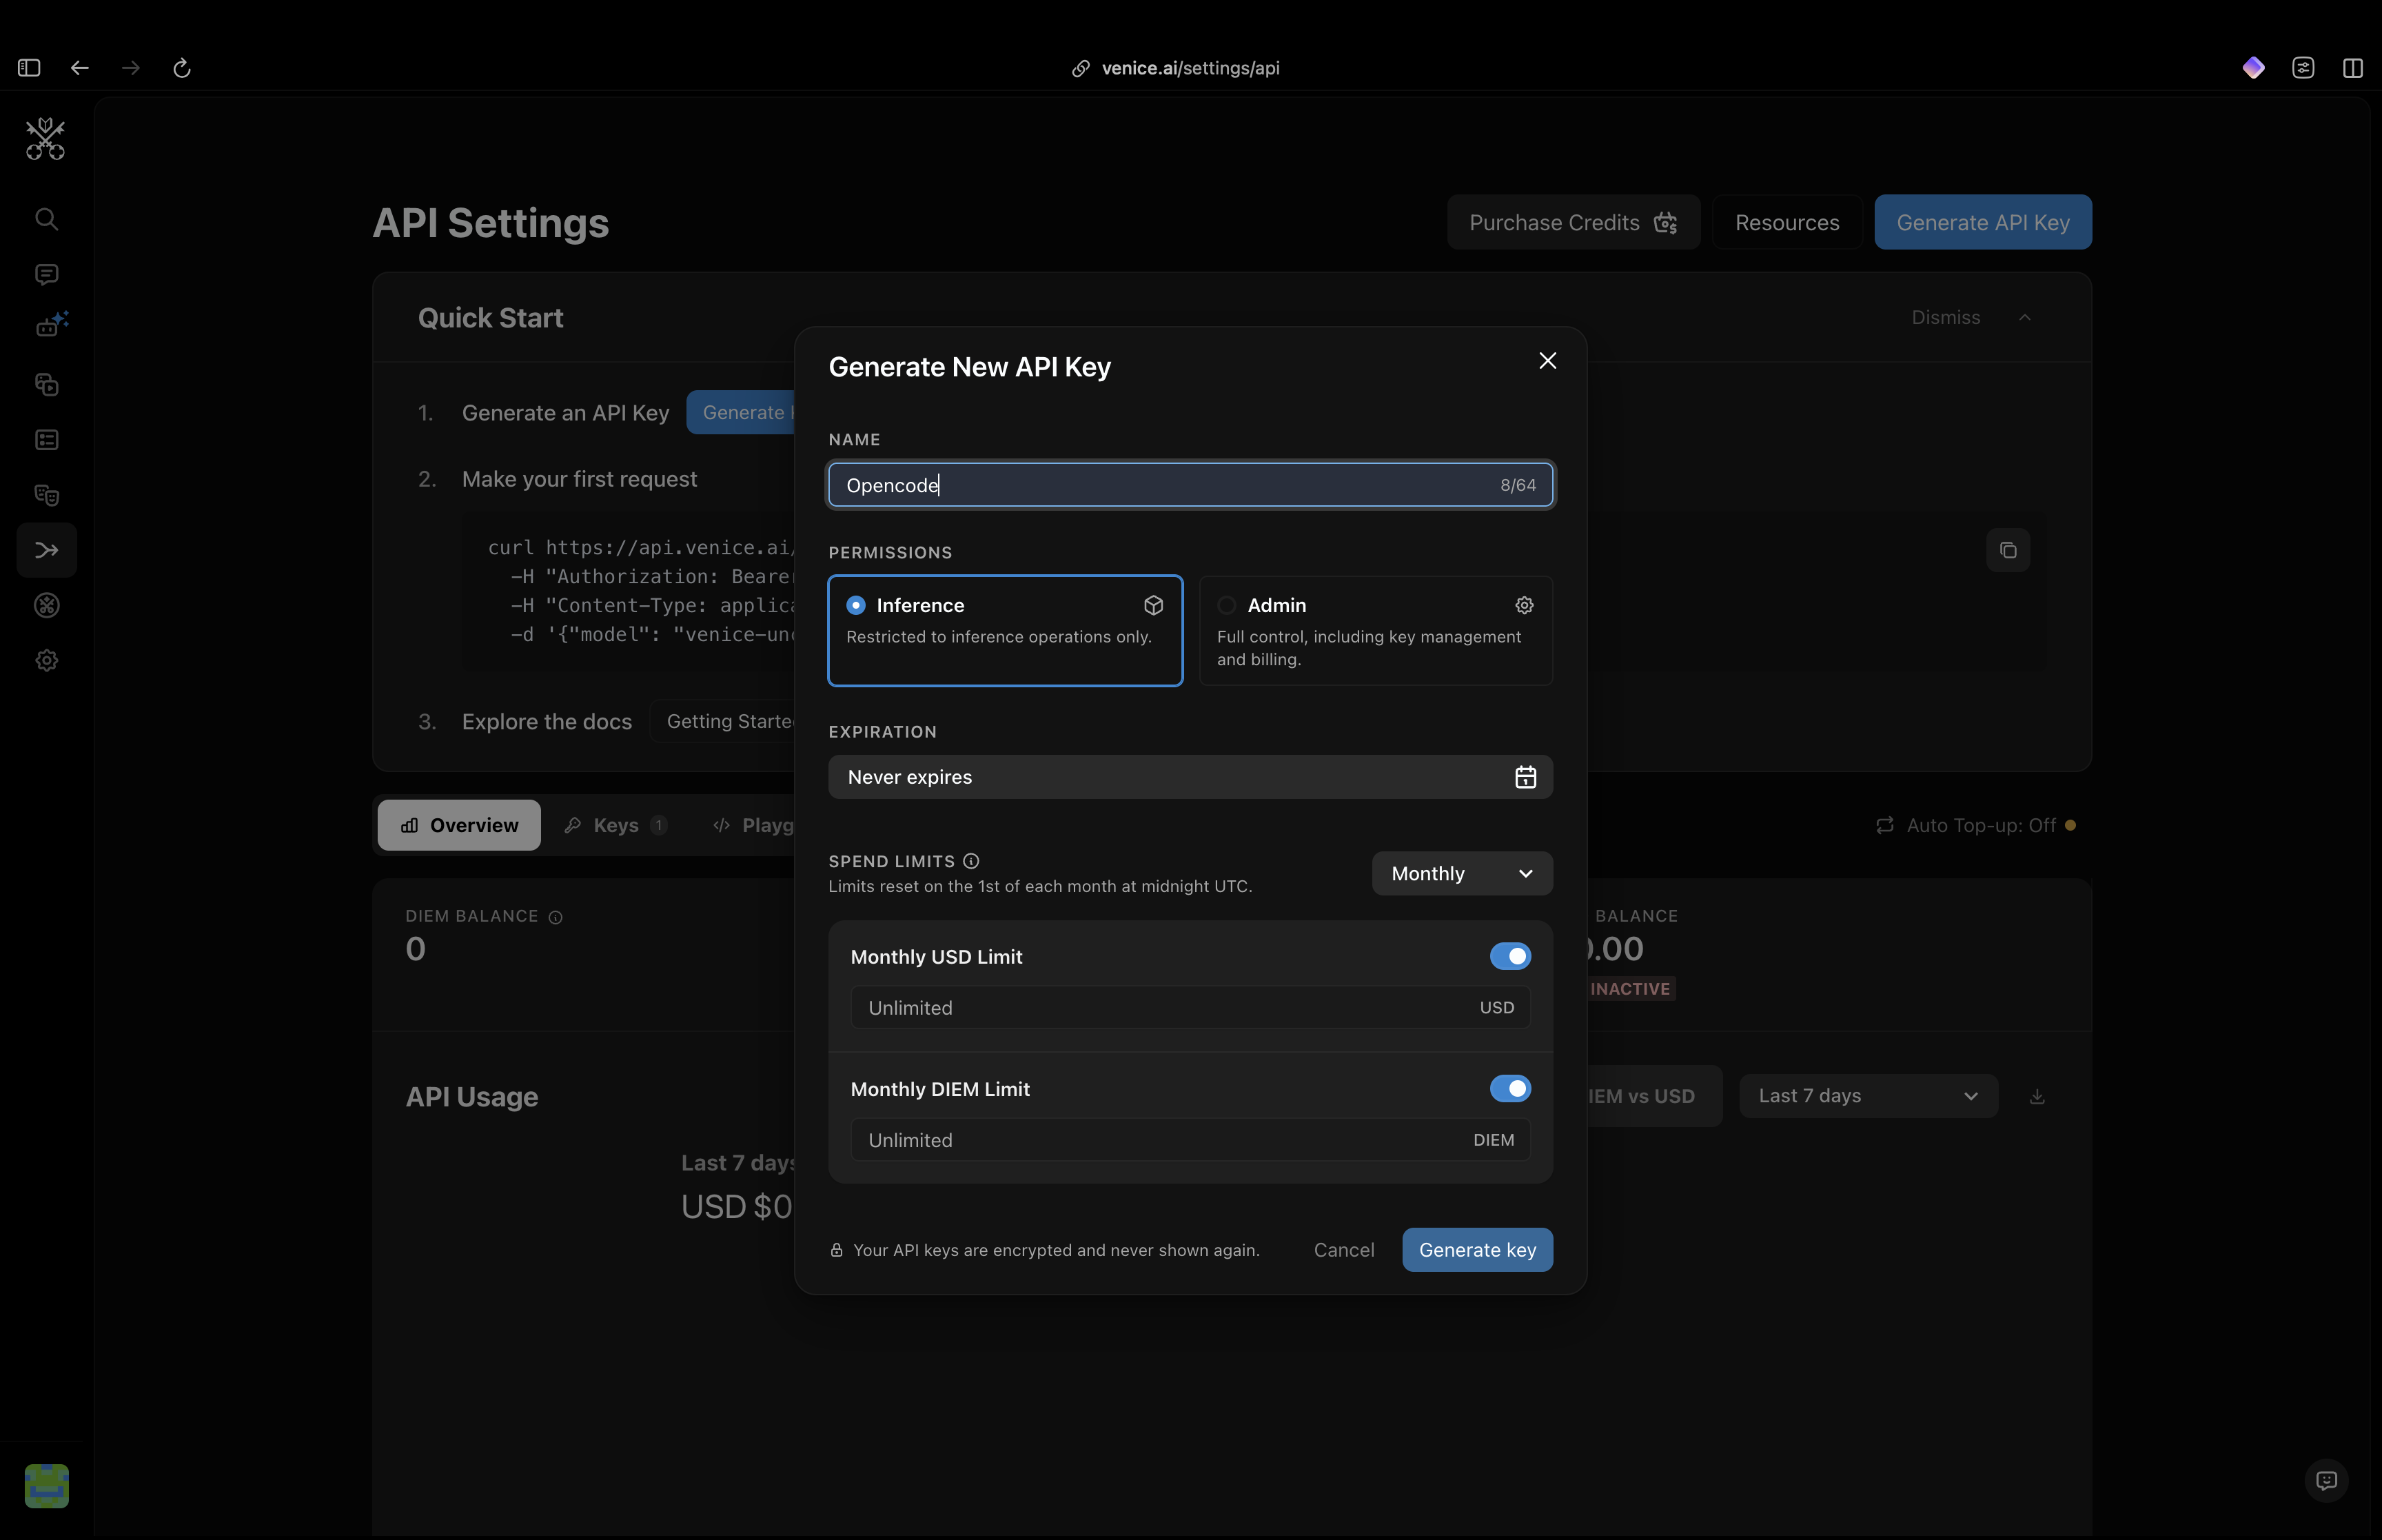The height and width of the screenshot is (1540, 2382).
Task: Open the split view browser icon
Action: (2353, 68)
